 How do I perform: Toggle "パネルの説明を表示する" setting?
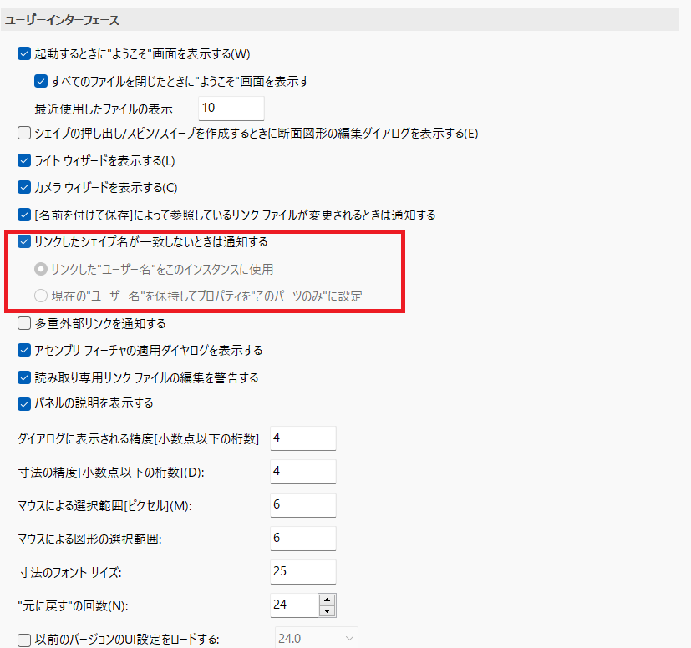point(23,402)
